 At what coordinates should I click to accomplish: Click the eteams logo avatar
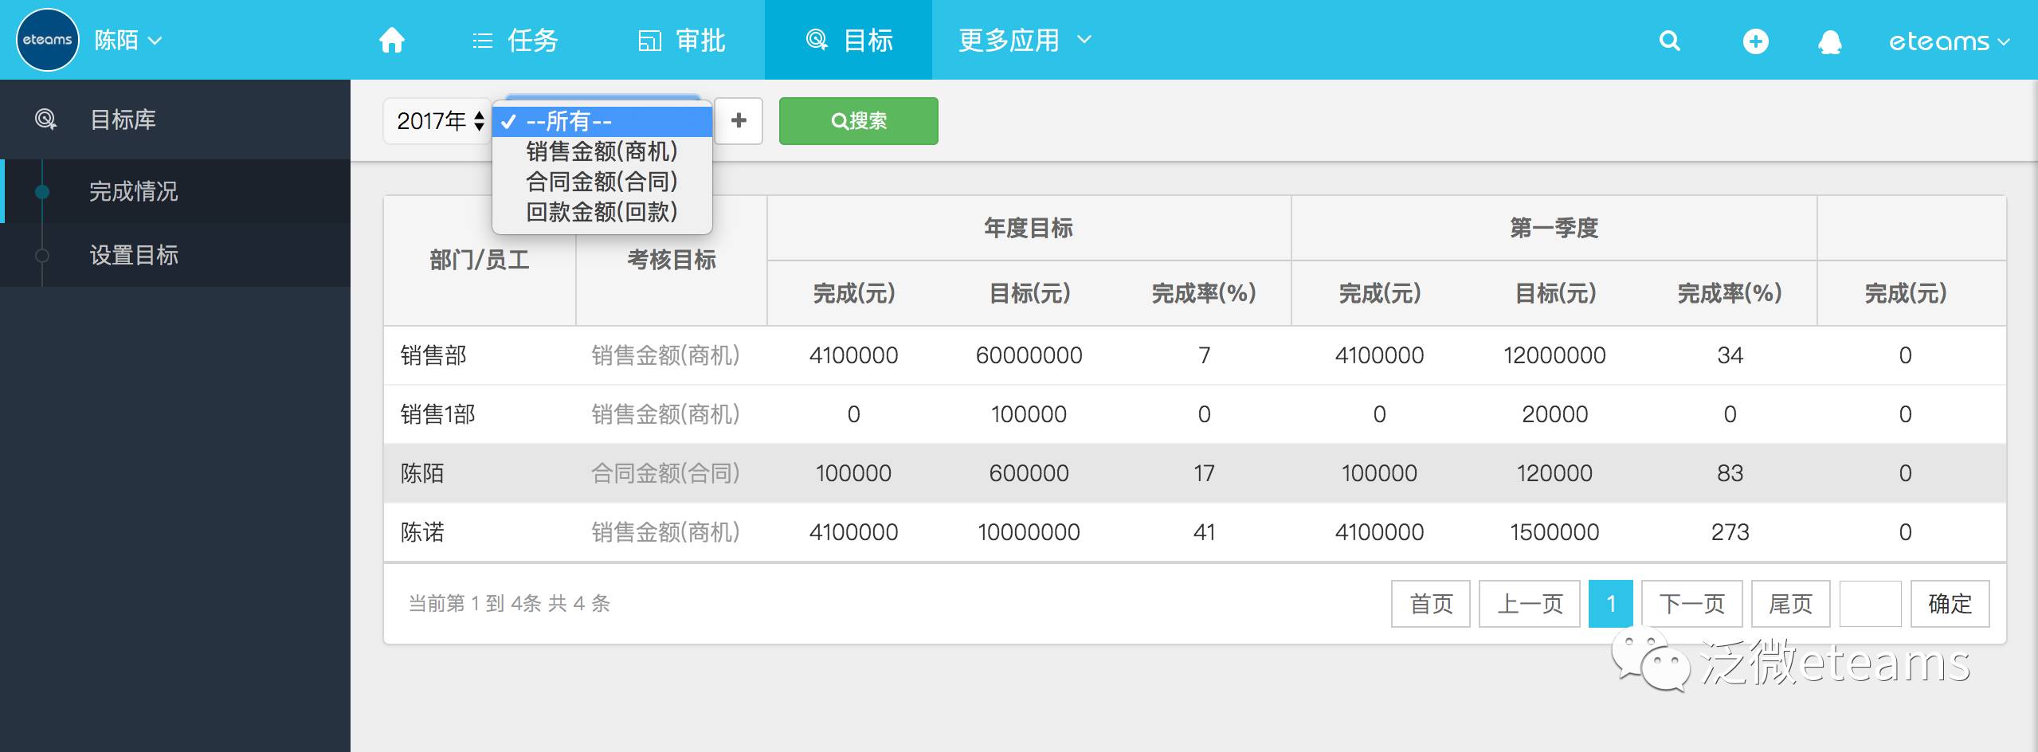pos(48,40)
